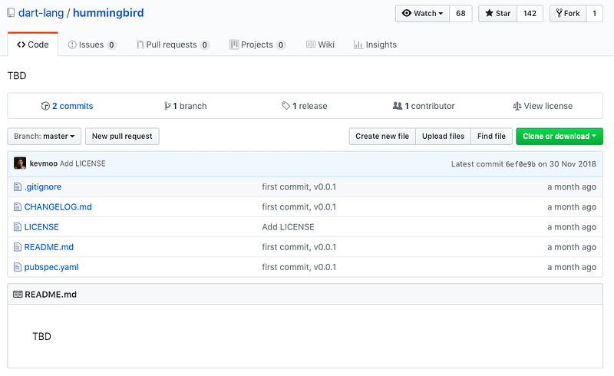Open the .gitignore file
Screen dimensions: 614x376
pyautogui.click(x=43, y=186)
